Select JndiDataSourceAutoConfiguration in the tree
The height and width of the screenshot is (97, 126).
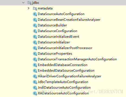pyautogui.click(x=64, y=88)
